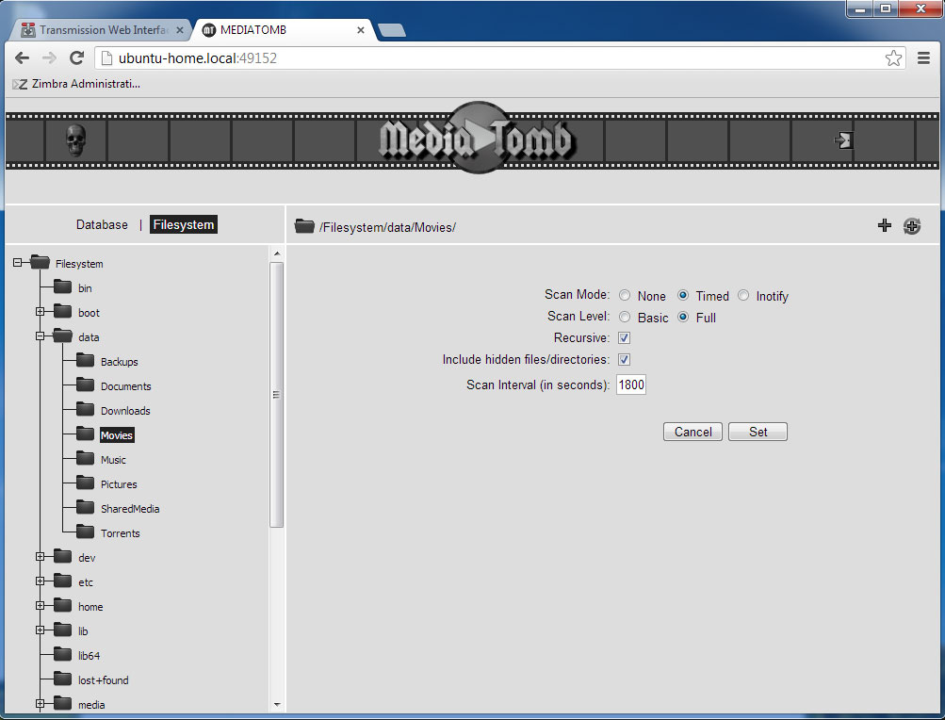Image resolution: width=945 pixels, height=720 pixels.
Task: Close the Transmission Web Interface tab
Action: (x=180, y=29)
